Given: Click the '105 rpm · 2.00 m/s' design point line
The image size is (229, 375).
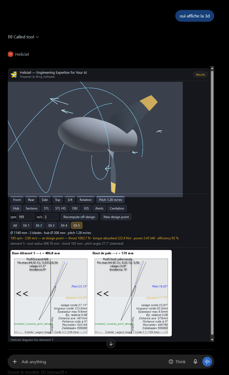Looking at the screenshot, I should pos(95,238).
